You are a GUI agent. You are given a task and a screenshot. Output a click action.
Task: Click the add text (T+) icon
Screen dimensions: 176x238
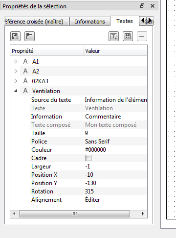click(113, 36)
